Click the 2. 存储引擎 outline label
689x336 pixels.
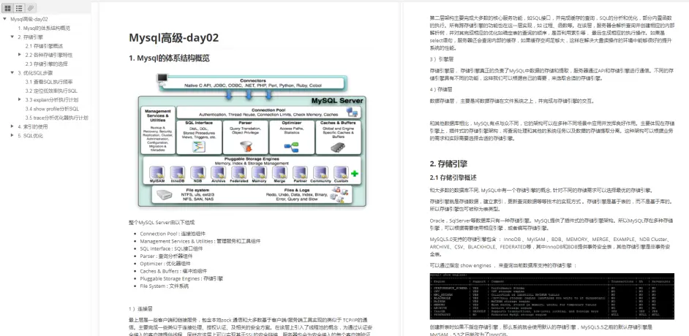pyautogui.click(x=30, y=37)
